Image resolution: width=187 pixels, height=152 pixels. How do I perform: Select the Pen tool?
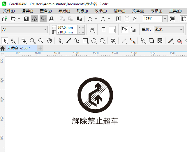point(60,41)
